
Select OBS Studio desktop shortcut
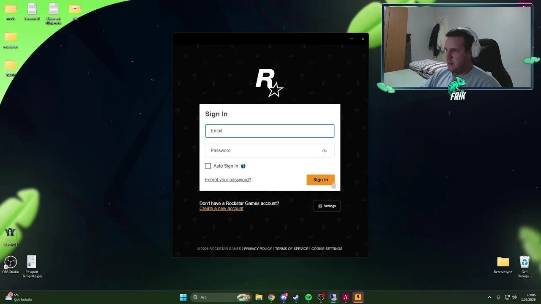(x=11, y=265)
